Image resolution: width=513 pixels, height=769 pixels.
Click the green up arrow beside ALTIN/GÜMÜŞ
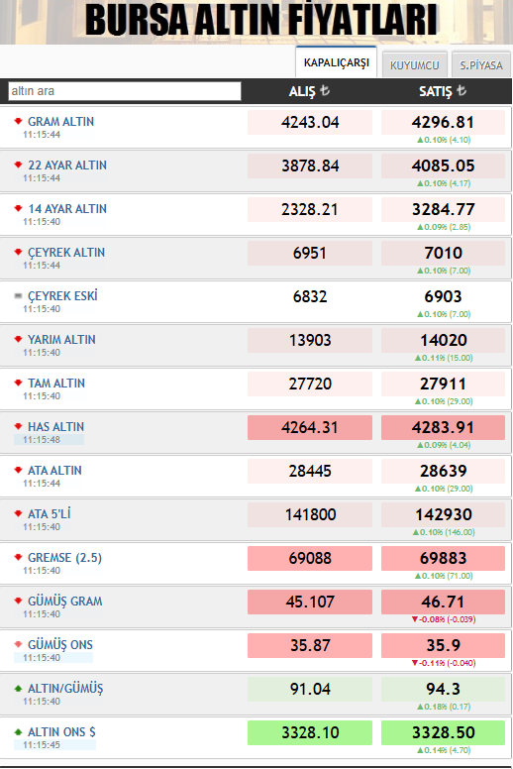click(18, 688)
